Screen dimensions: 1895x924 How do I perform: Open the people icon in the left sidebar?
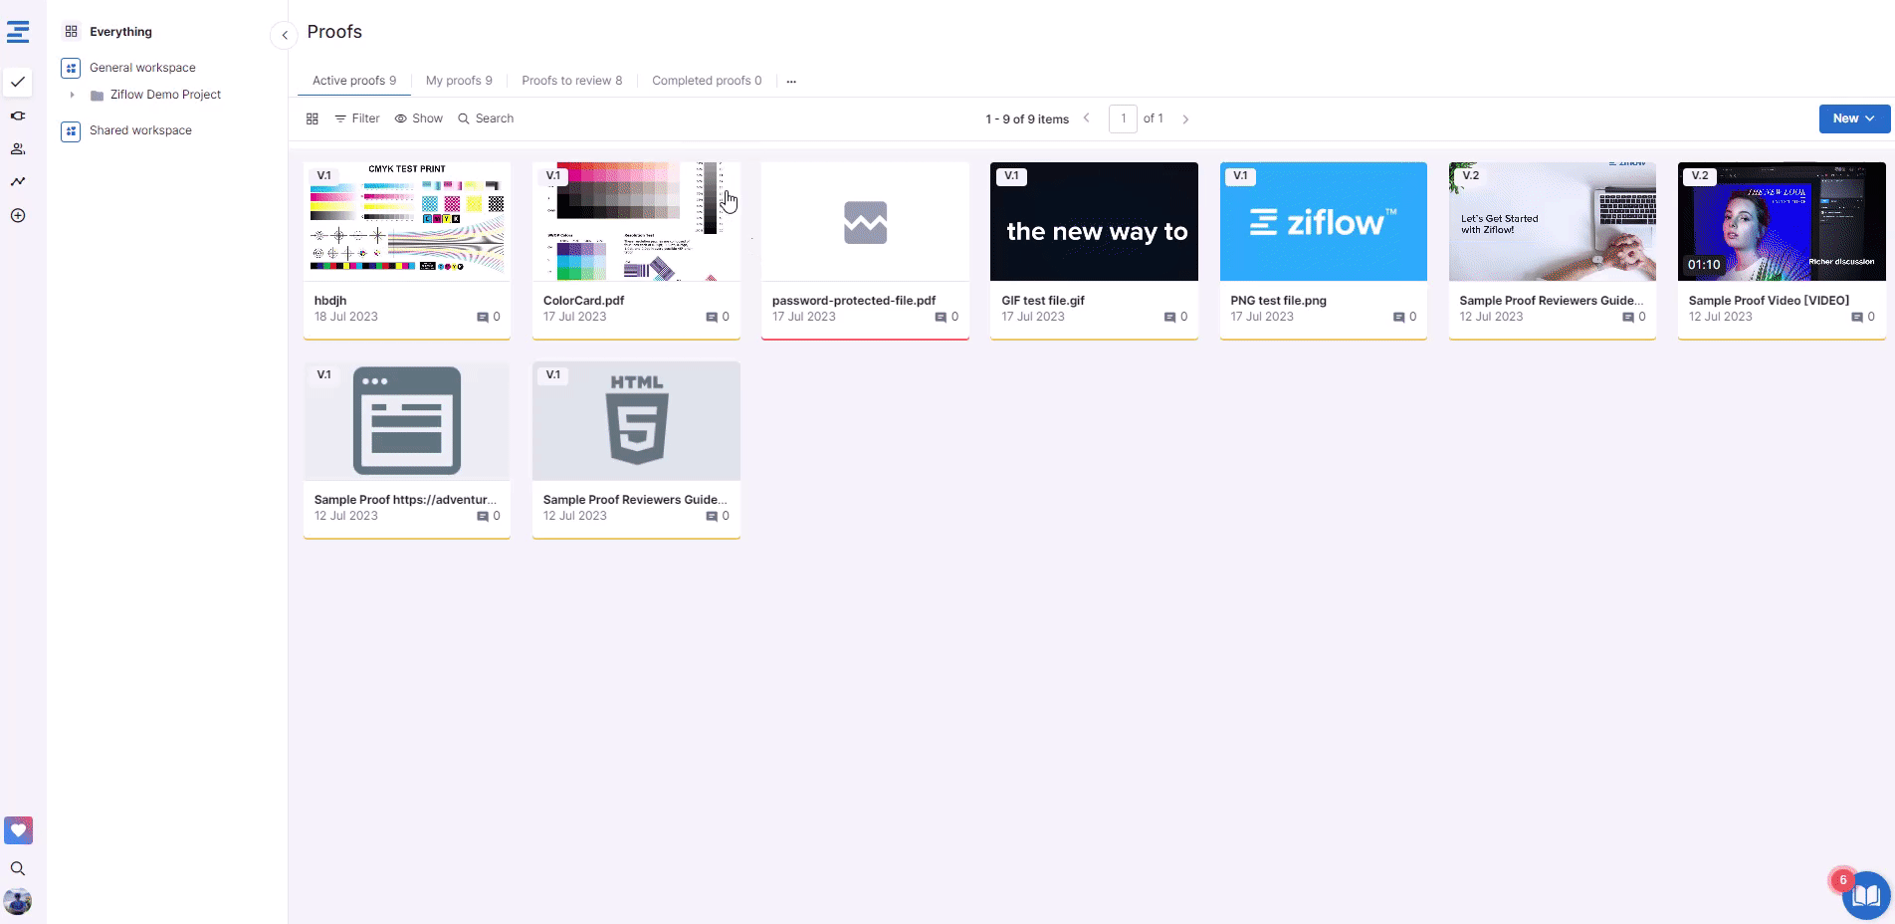18,149
